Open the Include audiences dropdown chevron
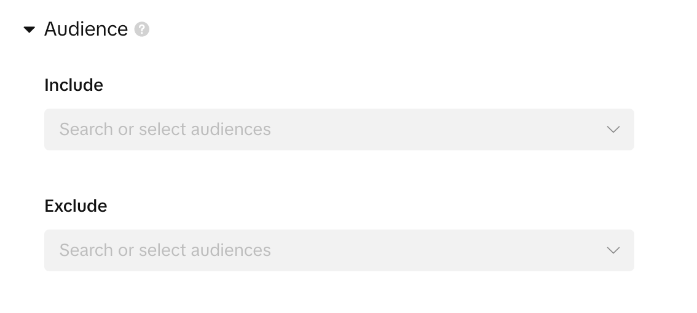The height and width of the screenshot is (313, 697). pyautogui.click(x=613, y=129)
